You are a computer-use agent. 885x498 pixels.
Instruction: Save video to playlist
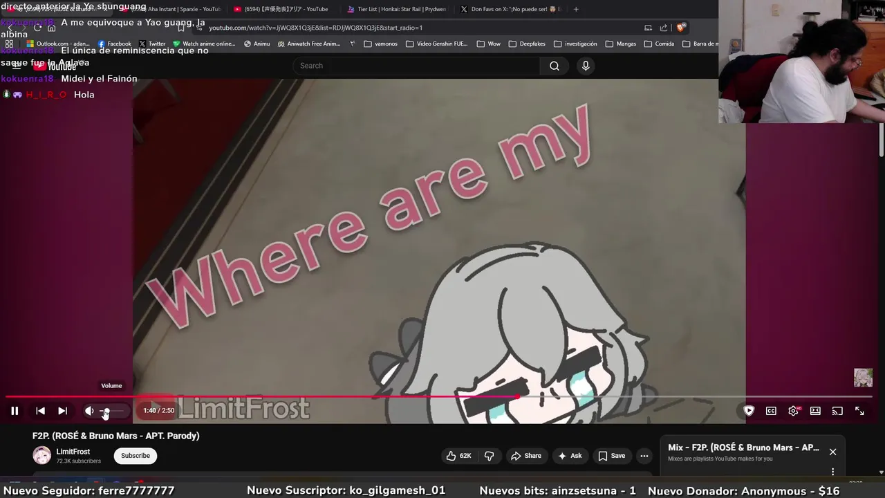tap(611, 456)
